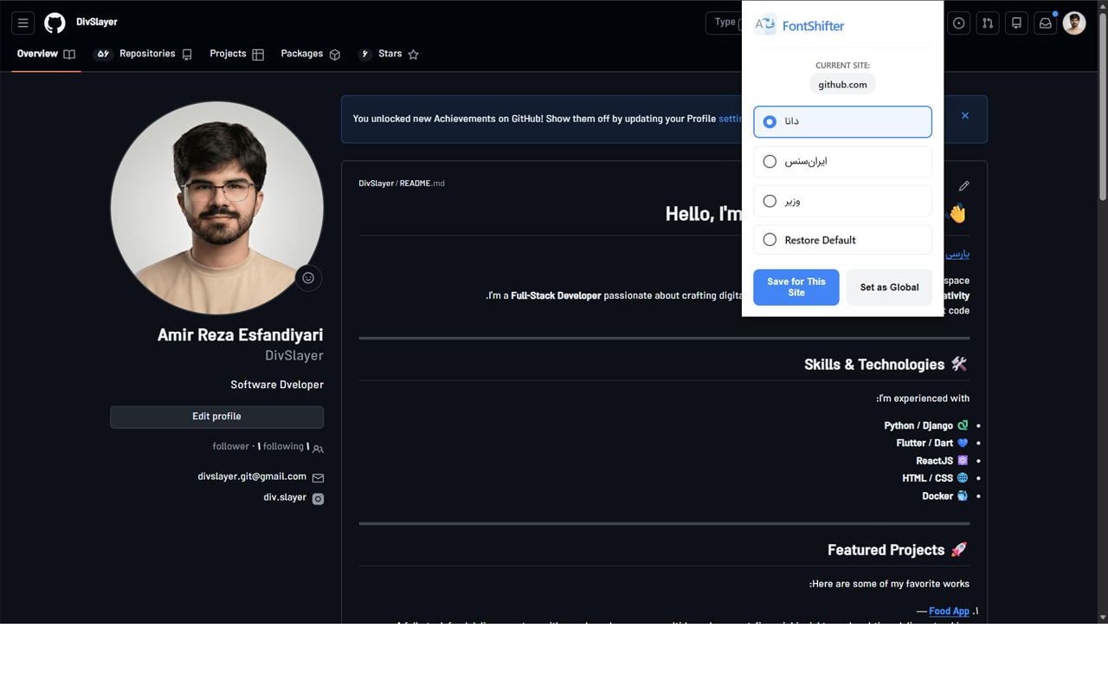Open the Stars tab
Viewport: 1108px width, 693px height.
coord(390,54)
